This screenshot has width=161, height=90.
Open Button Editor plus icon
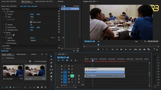[x=157, y=50]
